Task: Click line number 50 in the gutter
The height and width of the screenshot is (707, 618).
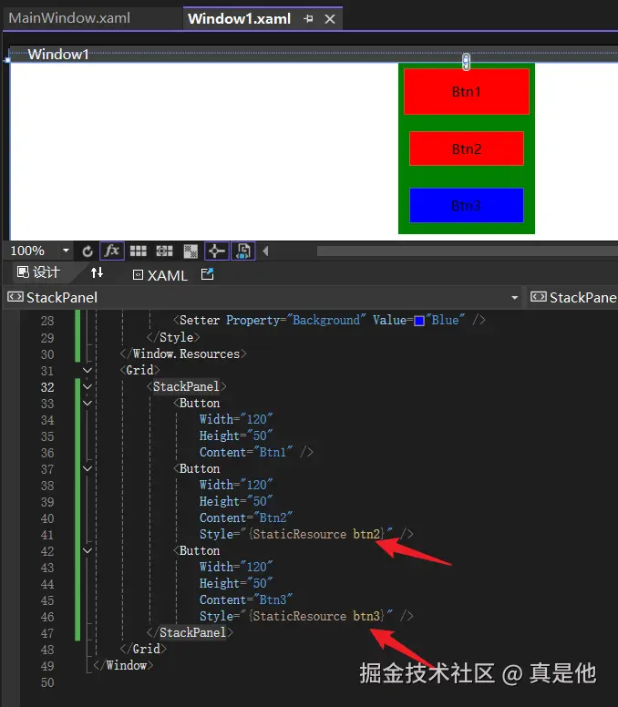Action: (x=47, y=682)
